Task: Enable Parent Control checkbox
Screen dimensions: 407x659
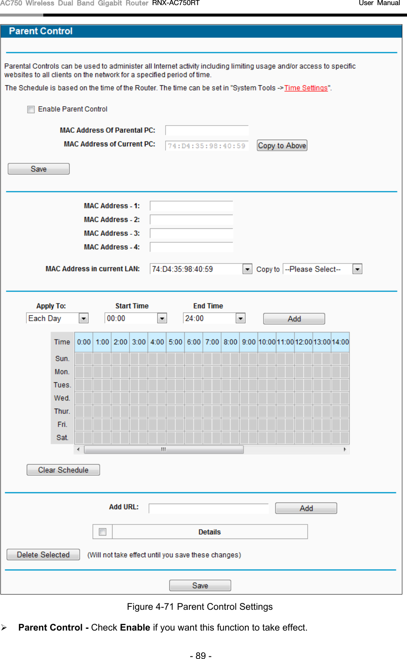Action: (x=31, y=109)
